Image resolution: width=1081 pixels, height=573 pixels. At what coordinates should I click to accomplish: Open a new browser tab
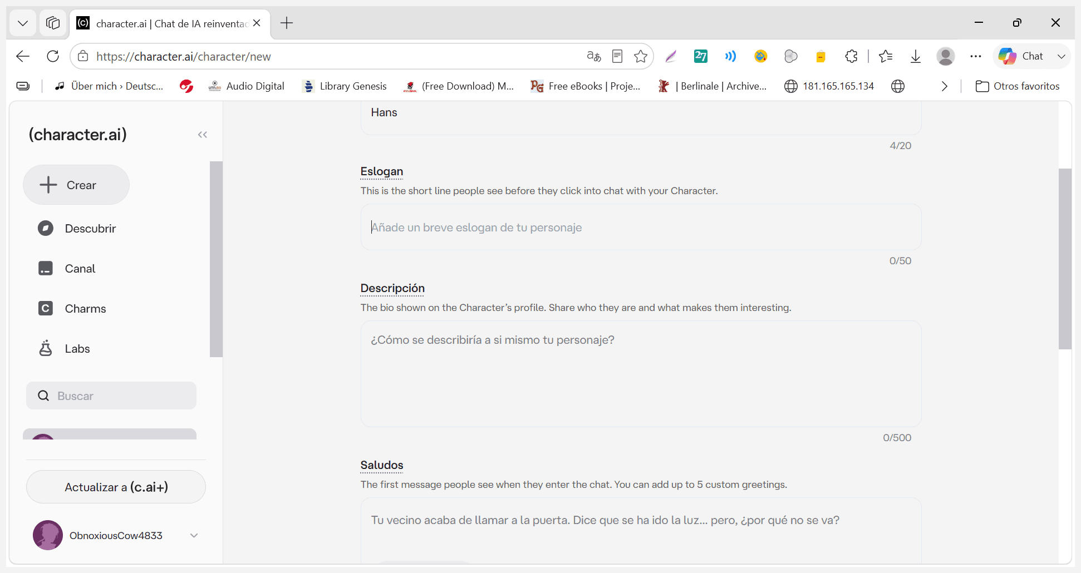tap(287, 23)
